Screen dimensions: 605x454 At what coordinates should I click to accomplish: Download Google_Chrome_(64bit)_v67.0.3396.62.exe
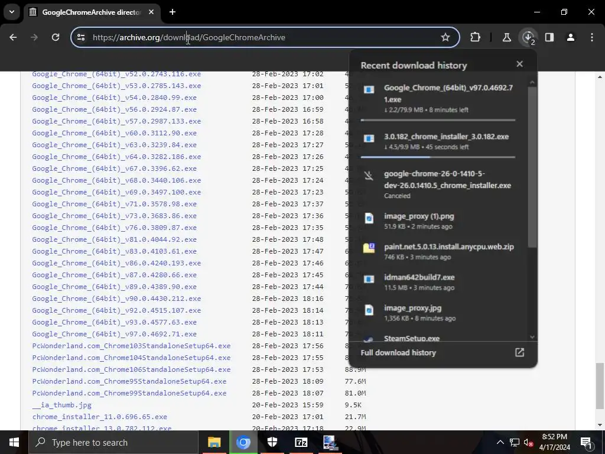pyautogui.click(x=114, y=168)
